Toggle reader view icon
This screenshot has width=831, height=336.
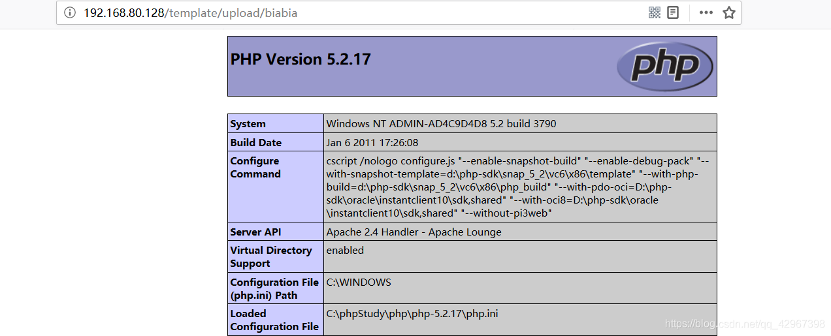673,13
